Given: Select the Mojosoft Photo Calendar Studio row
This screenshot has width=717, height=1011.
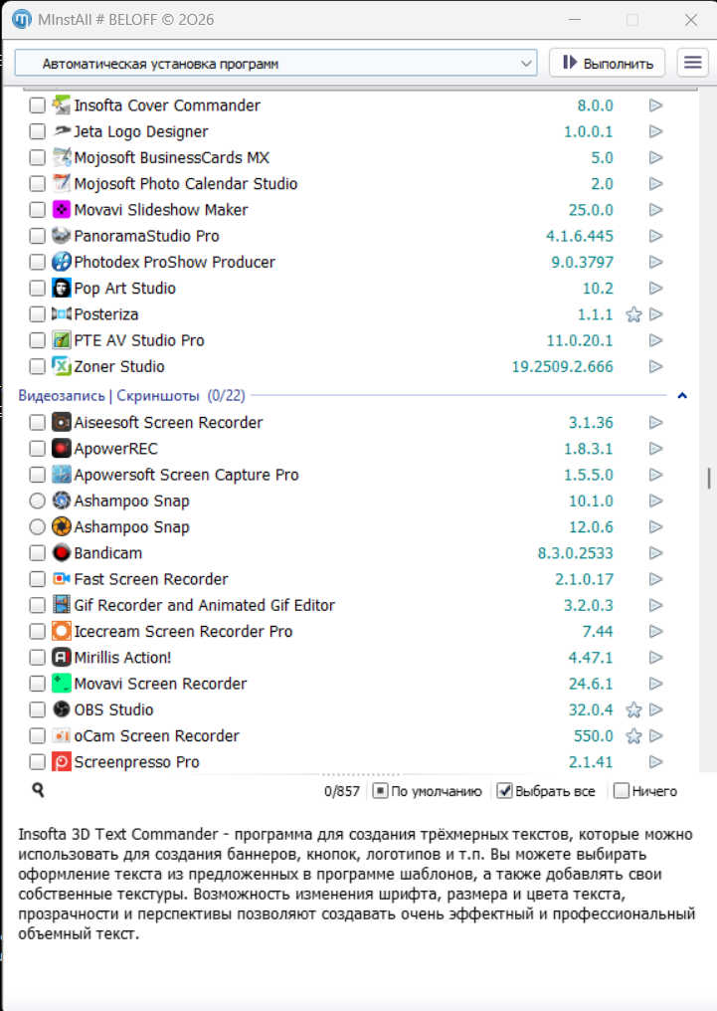Looking at the screenshot, I should (348, 184).
